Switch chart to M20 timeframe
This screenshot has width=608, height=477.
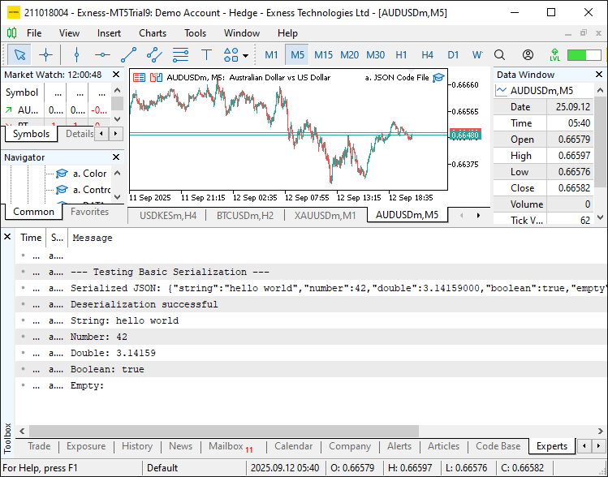click(x=349, y=54)
